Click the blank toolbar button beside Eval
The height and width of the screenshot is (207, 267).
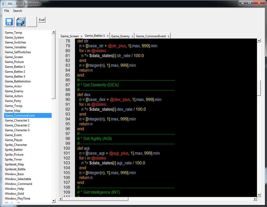[32, 22]
